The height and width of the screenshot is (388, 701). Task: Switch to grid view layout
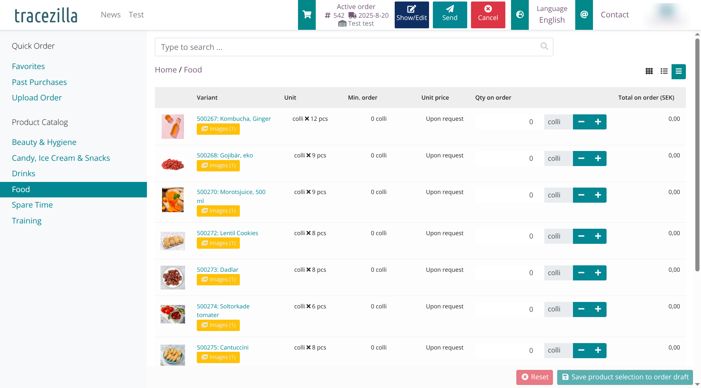point(649,71)
